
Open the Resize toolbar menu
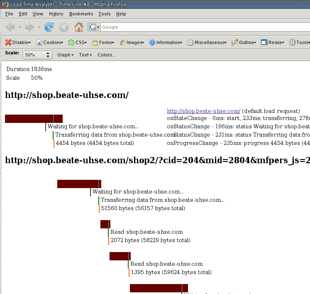273,42
